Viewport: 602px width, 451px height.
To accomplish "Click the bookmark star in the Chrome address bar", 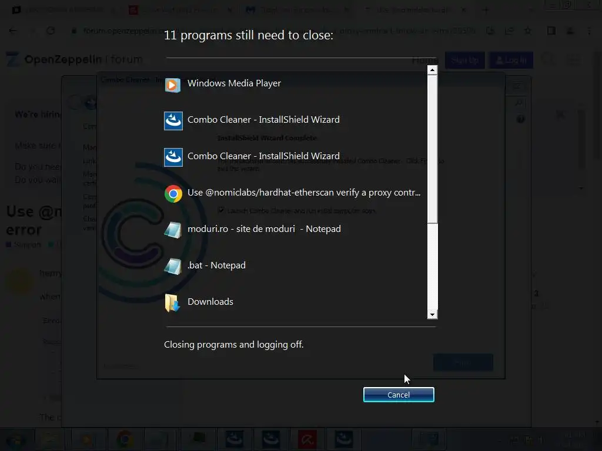I will 528,31.
